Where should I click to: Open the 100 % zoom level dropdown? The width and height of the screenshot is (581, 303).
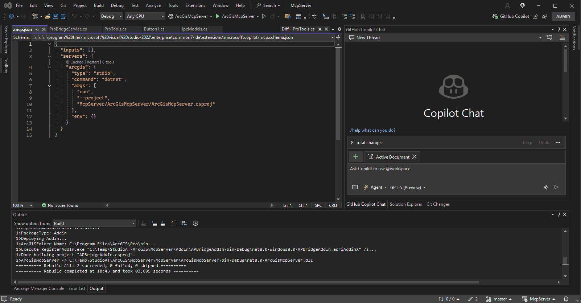coord(22,205)
